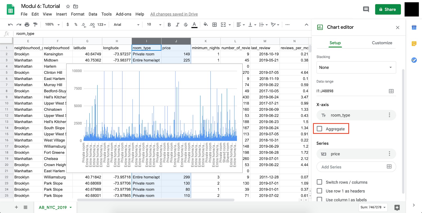The height and width of the screenshot is (213, 422).
Task: Increase decimal places icon
Action: pos(92,25)
